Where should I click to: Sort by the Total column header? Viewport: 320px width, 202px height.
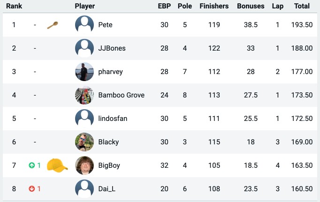(302, 6)
